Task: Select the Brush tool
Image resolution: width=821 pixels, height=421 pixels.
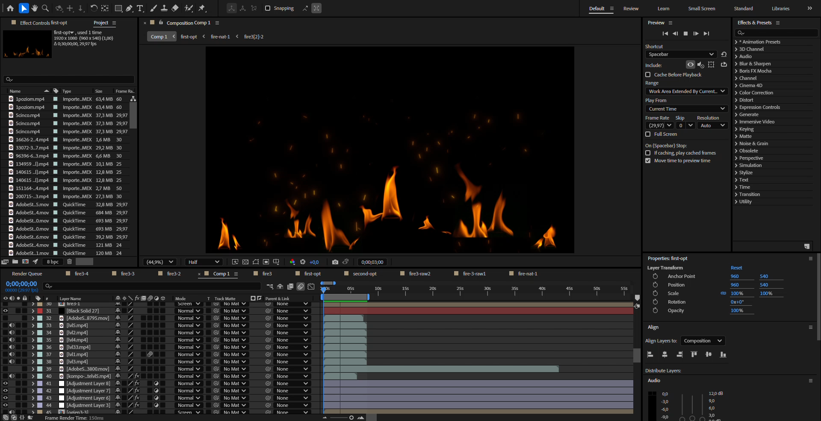Action: pyautogui.click(x=154, y=8)
